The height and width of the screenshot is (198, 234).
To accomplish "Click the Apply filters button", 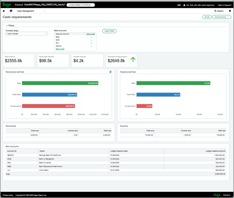I will [x=109, y=31].
